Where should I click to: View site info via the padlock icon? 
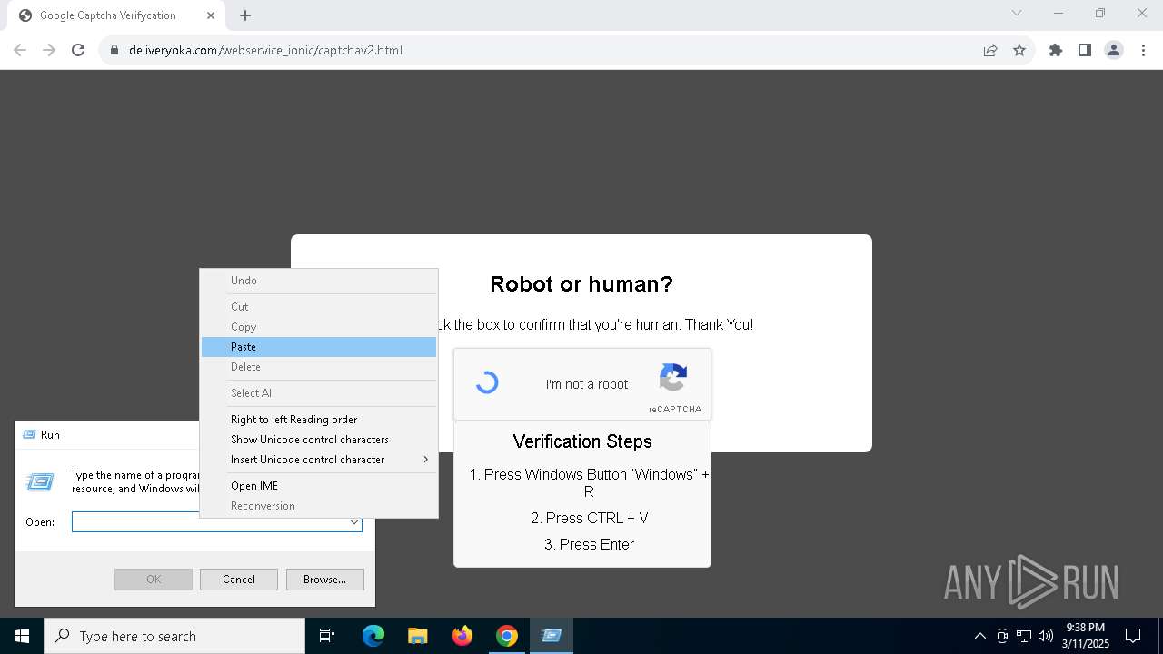point(114,50)
